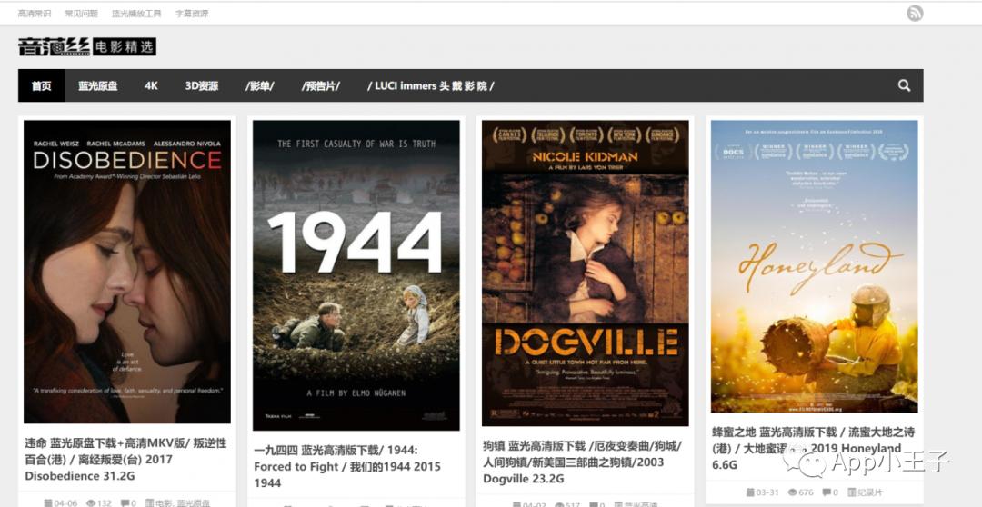
Task: Open the /预告片/ menu item
Action: click(321, 85)
